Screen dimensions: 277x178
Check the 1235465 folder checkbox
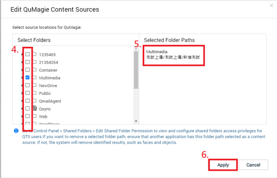(x=28, y=54)
